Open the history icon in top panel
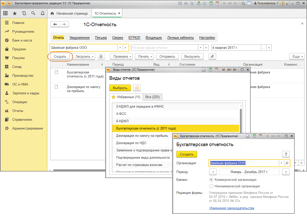307x216 pixels. click(x=24, y=13)
